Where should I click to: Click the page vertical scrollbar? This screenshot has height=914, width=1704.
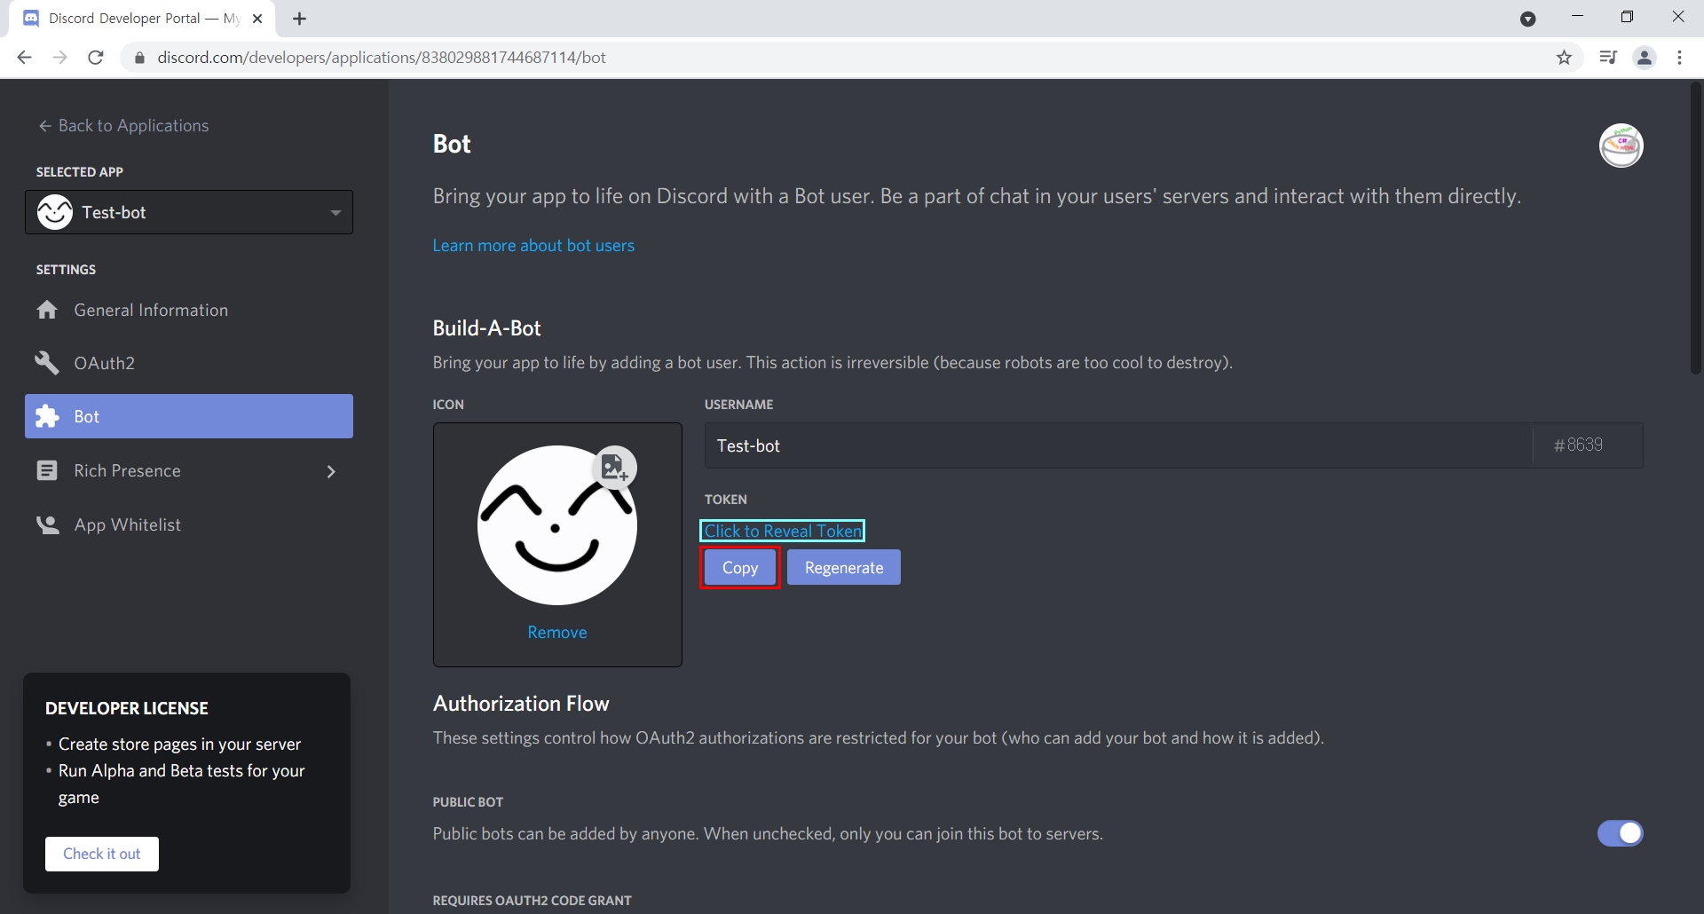pos(1695,229)
